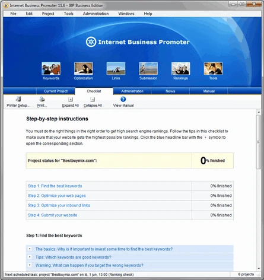Open the Links module icon
Image resolution: width=264 pixels, height=280 pixels.
116,69
